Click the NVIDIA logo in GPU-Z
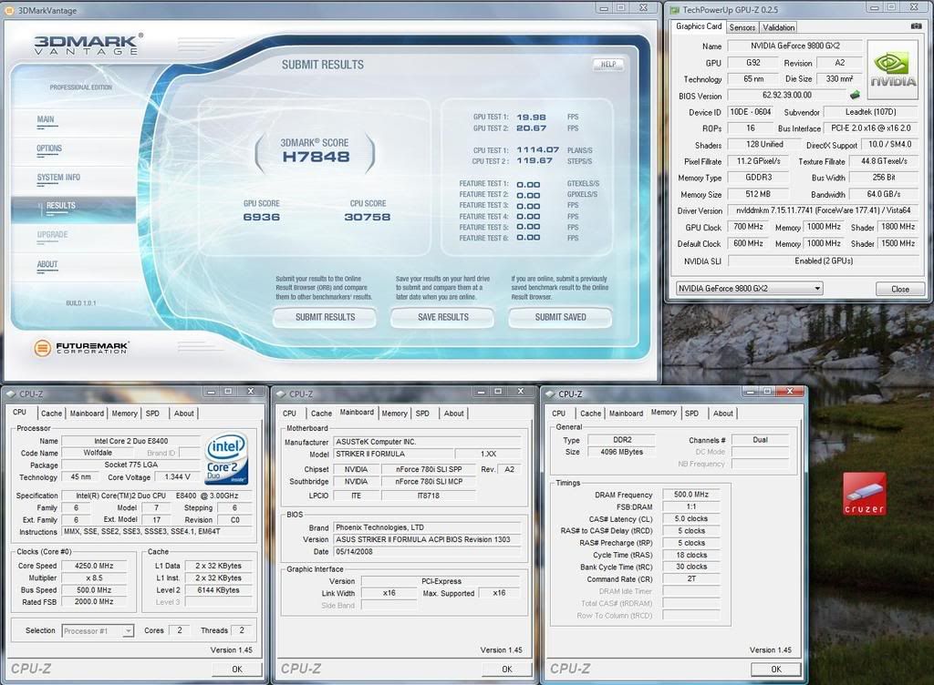 tap(893, 70)
